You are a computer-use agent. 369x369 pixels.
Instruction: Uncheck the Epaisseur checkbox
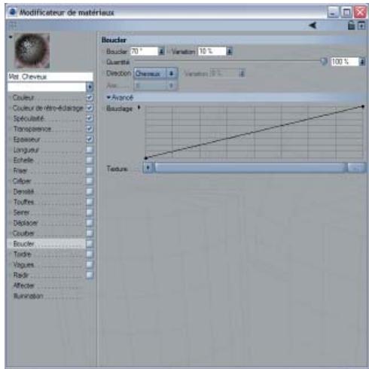tap(90, 139)
